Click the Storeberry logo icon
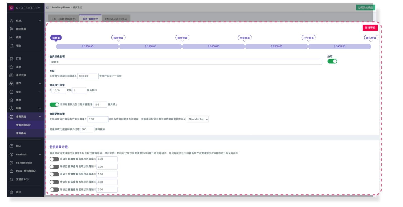 [11, 8]
